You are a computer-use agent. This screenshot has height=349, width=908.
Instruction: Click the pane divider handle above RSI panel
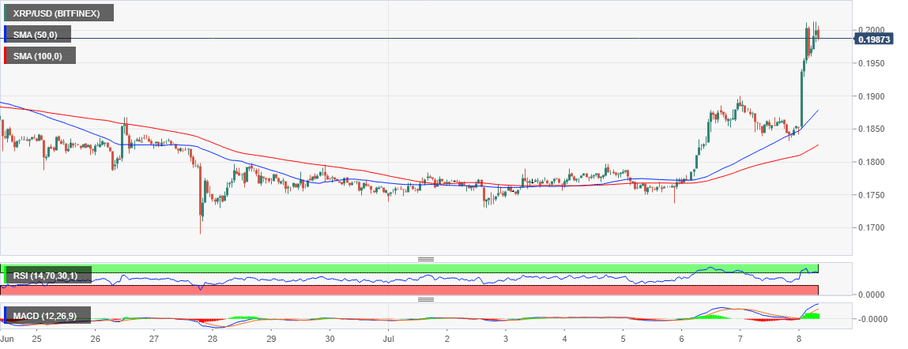coord(426,259)
